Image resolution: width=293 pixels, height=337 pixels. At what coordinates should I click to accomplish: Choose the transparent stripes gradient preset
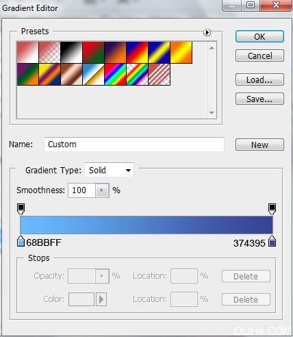(x=159, y=75)
